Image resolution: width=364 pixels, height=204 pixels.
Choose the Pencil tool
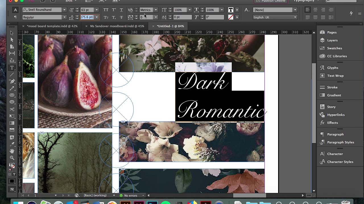point(12,88)
